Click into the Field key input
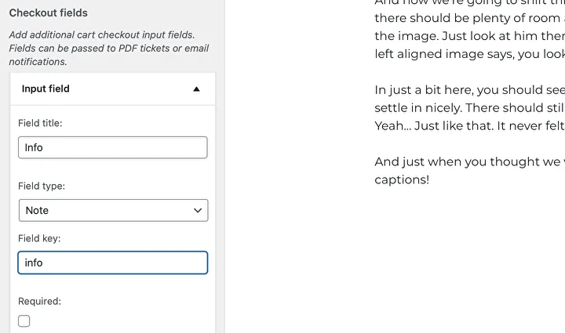 tap(113, 262)
